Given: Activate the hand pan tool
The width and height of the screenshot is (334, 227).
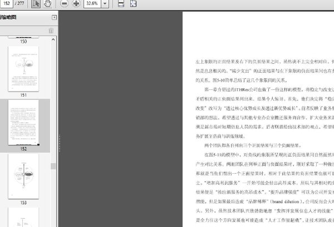Looking at the screenshot, I should pyautogui.click(x=47, y=4).
